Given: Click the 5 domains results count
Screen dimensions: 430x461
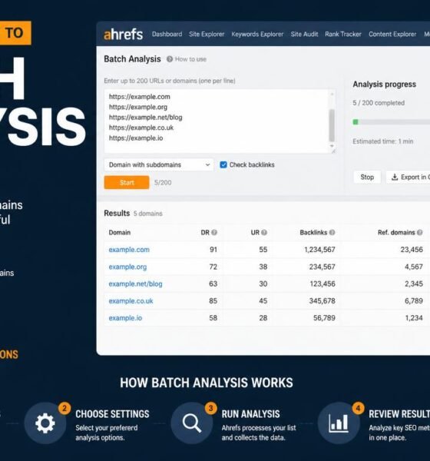Looking at the screenshot, I should point(148,214).
